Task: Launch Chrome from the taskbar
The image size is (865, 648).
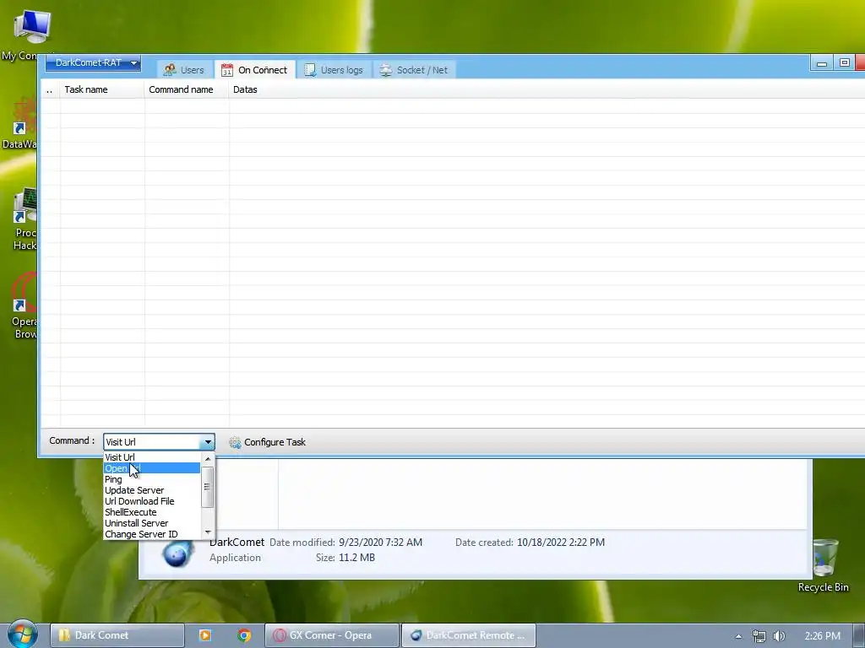Action: 244,635
